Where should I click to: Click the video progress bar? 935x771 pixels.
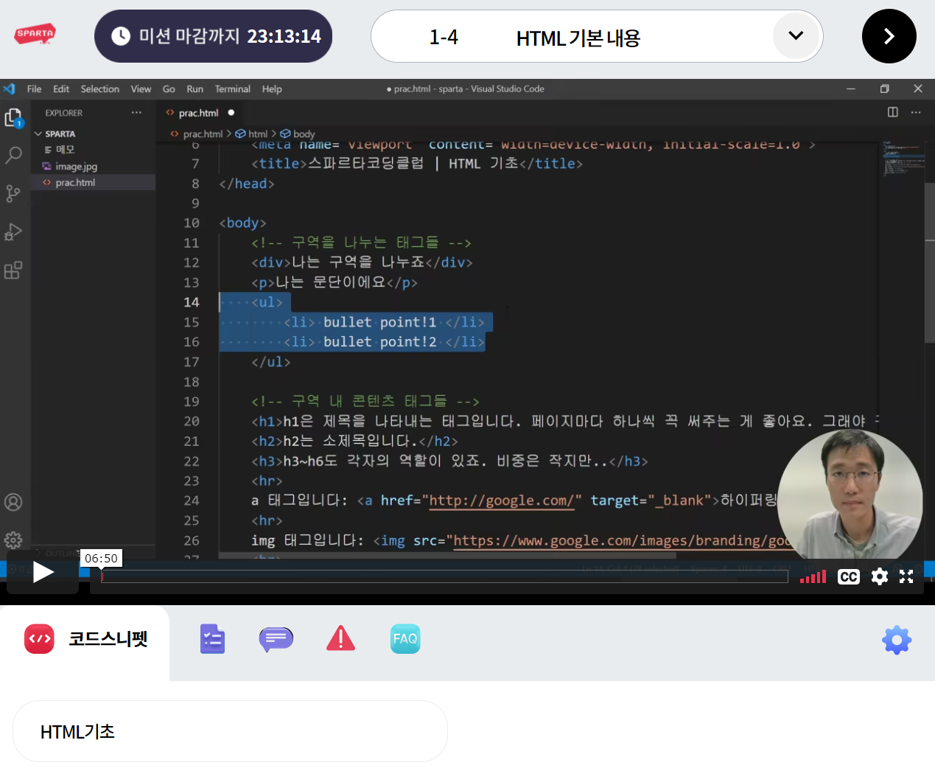coord(444,576)
